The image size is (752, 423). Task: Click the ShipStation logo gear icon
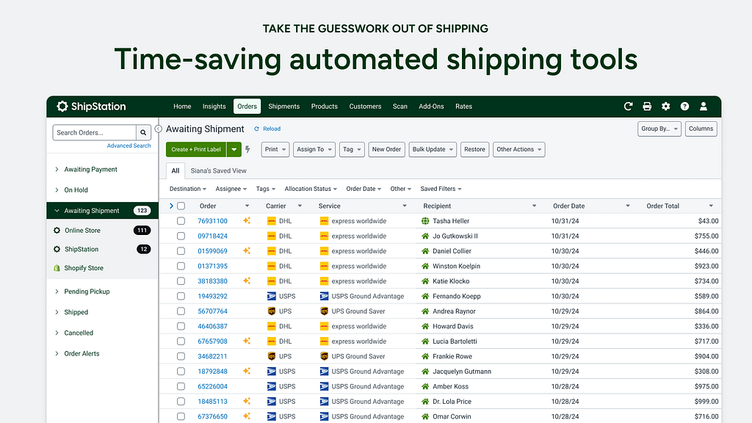click(x=62, y=106)
